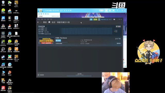The height and width of the screenshot is (93, 165).
Task: View news link on the download row
Action: (x=119, y=43)
